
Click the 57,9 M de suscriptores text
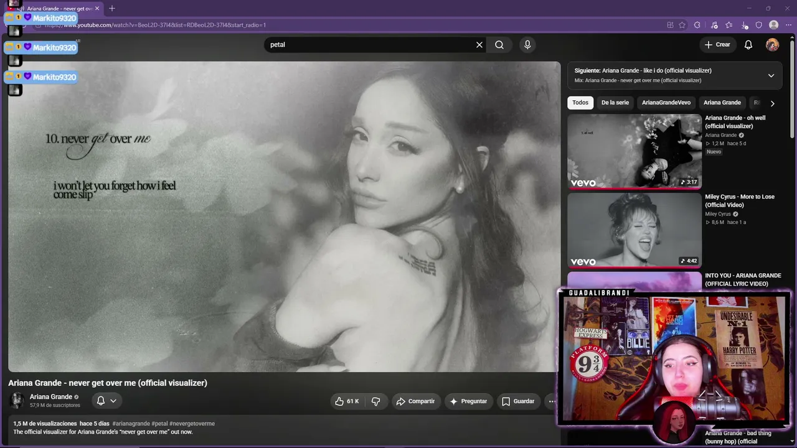pos(55,405)
